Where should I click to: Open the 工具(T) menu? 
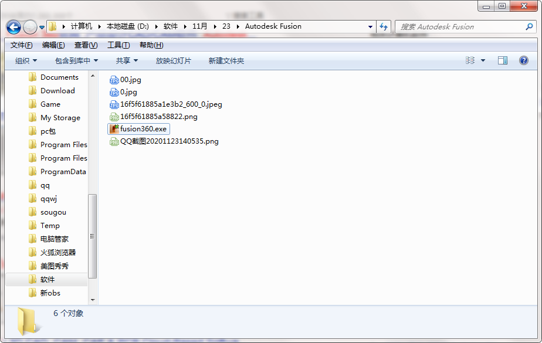click(118, 45)
